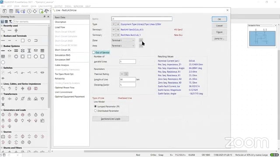Select the rectangle terminal icon under Busbars
This screenshot has width=280, height=157.
click(x=23, y=41)
